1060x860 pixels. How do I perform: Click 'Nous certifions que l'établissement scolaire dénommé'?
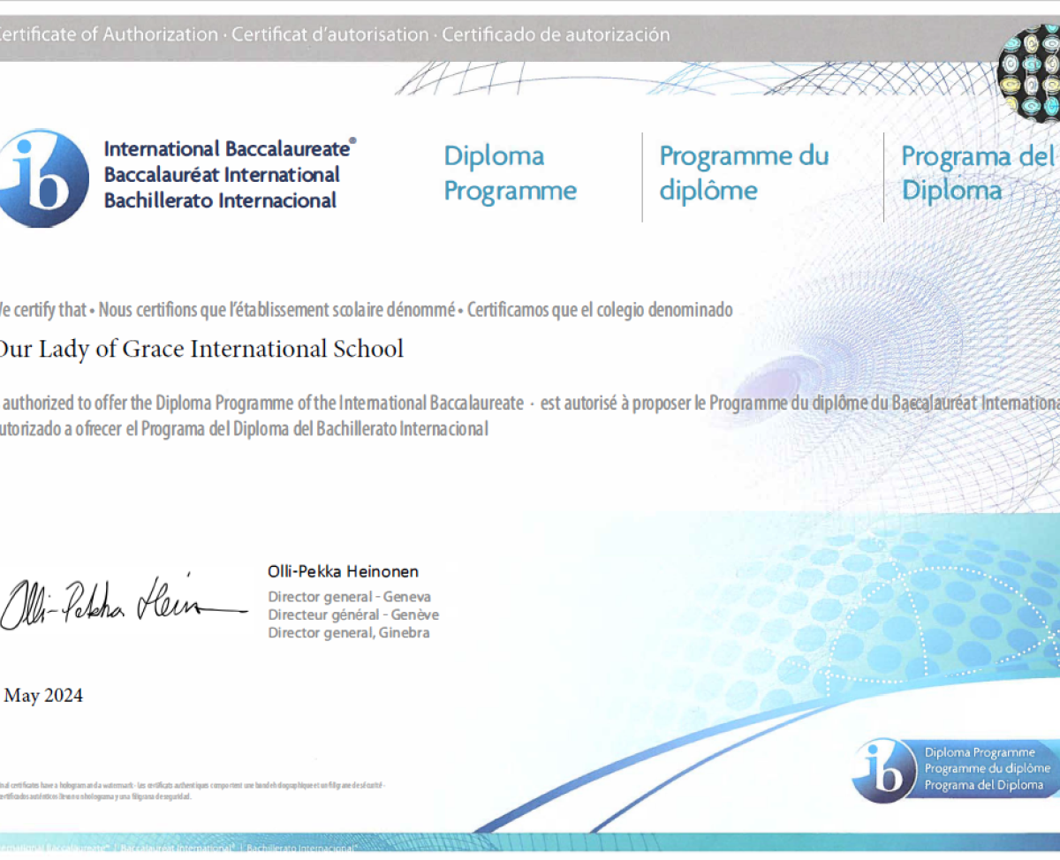click(x=275, y=311)
